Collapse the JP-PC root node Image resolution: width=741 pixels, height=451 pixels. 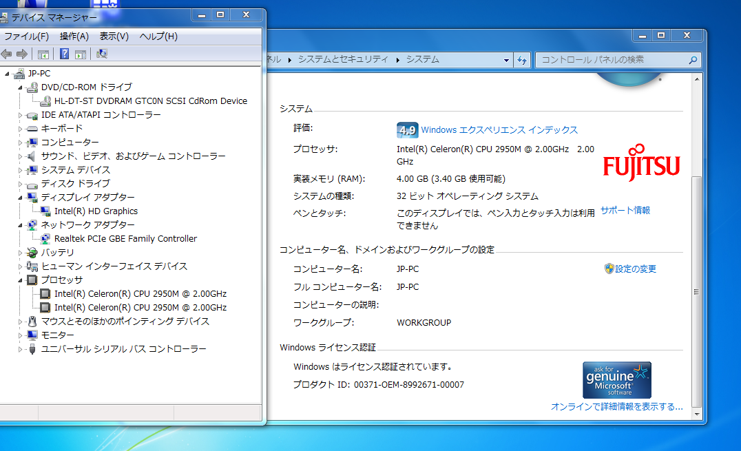7,74
